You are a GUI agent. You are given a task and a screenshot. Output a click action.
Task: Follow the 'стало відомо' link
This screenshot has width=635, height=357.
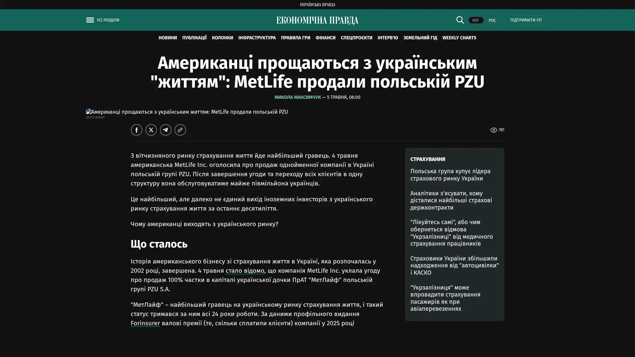click(x=245, y=271)
